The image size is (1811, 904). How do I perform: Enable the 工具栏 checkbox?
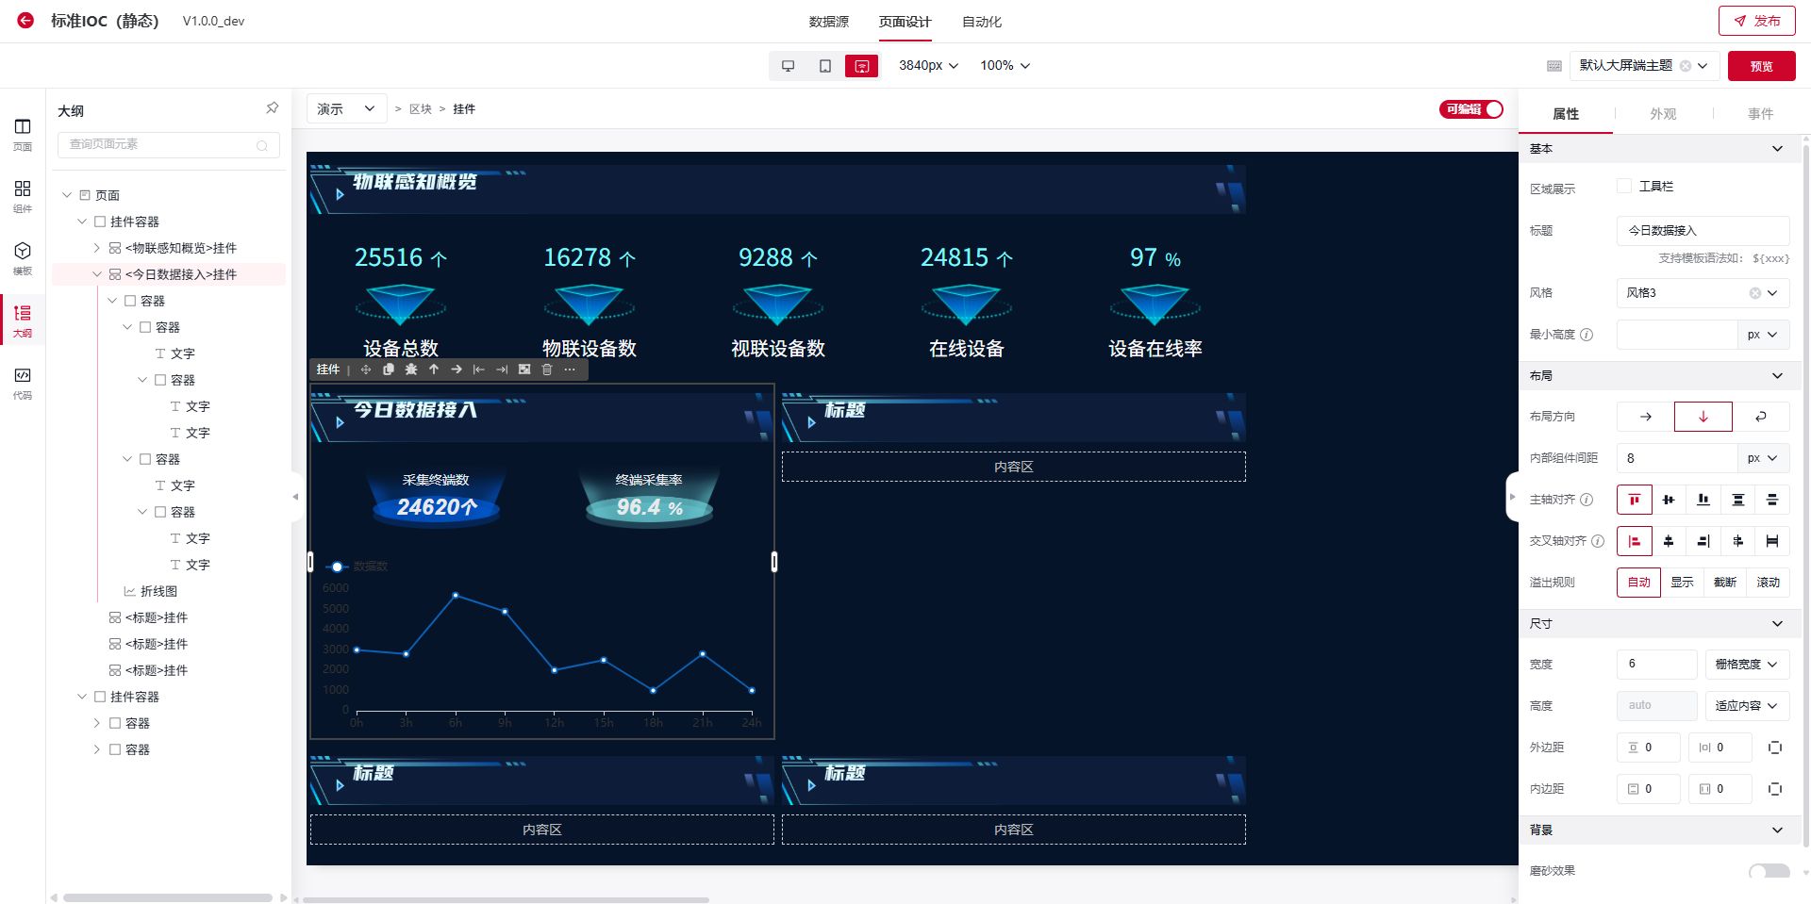click(x=1624, y=187)
